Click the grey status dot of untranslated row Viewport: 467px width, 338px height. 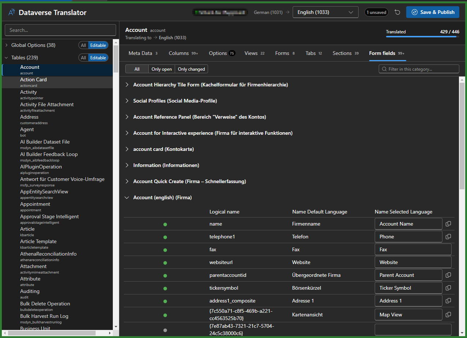click(x=165, y=330)
